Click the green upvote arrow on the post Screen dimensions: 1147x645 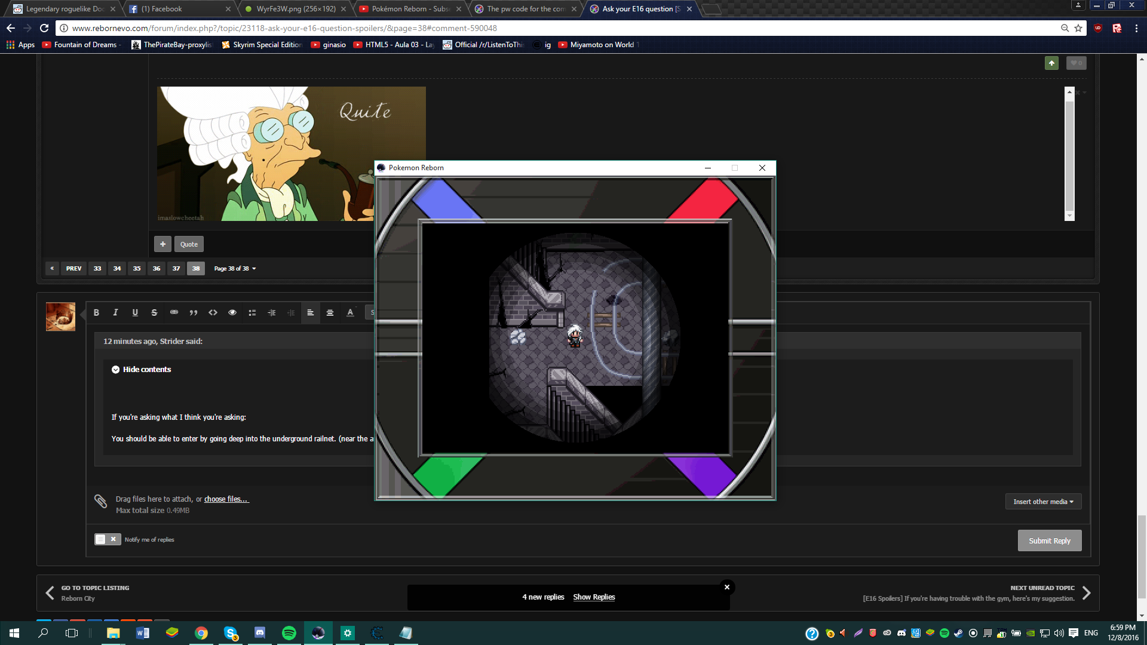(x=1051, y=63)
